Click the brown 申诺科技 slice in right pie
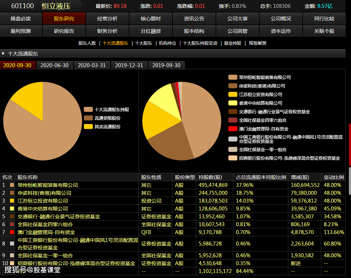Screen dimensions: 351x278 click(x=174, y=144)
